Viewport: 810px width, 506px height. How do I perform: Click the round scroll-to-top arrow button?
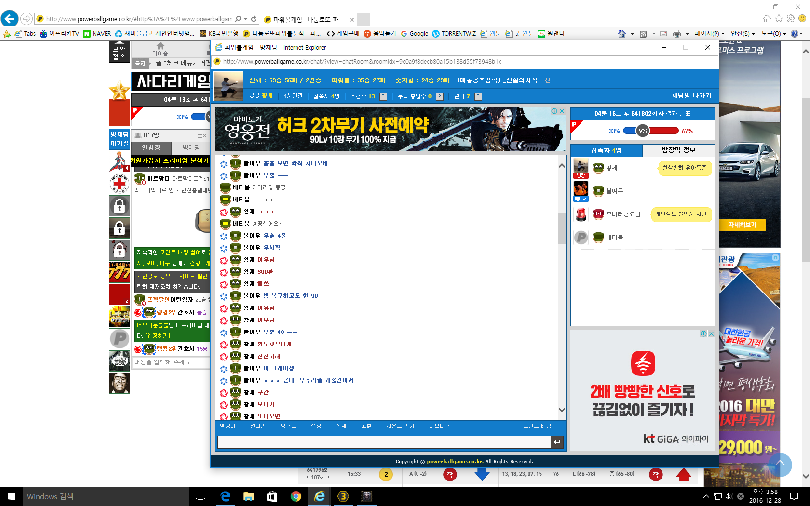click(x=780, y=465)
